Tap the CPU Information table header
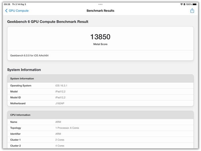This screenshot has height=151, width=201. 100,115
